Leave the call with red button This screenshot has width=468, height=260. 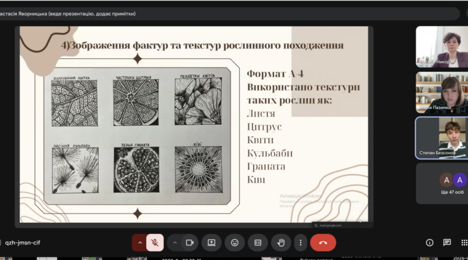point(323,243)
